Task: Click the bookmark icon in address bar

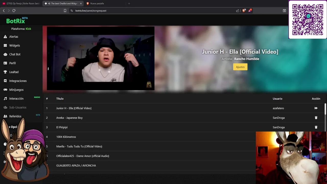Action: (x=65, y=10)
